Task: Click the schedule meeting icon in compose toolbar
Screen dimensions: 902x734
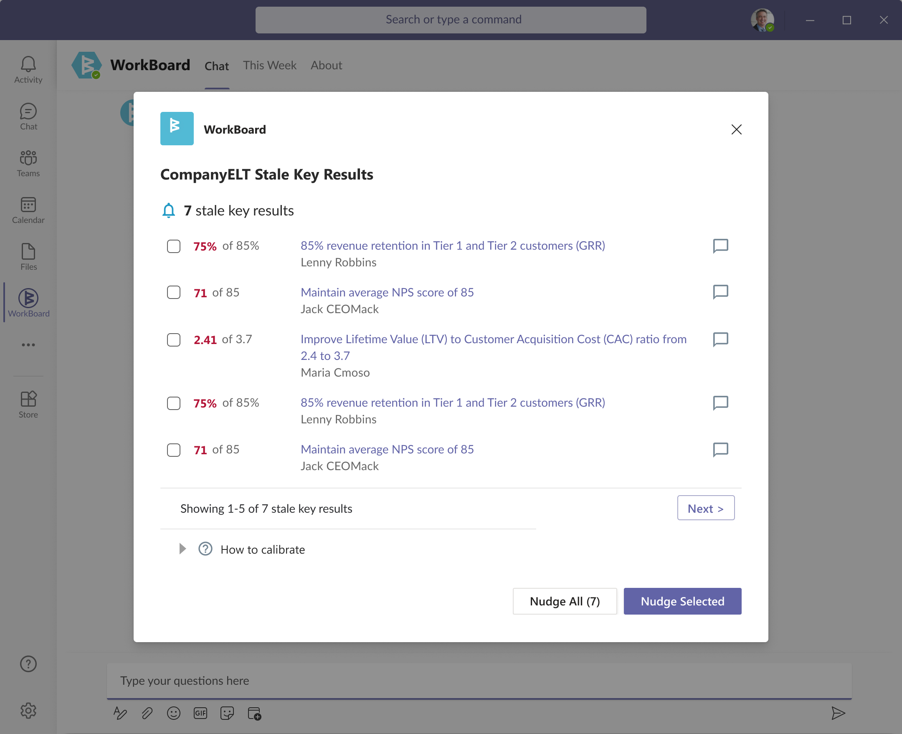Action: pos(254,714)
